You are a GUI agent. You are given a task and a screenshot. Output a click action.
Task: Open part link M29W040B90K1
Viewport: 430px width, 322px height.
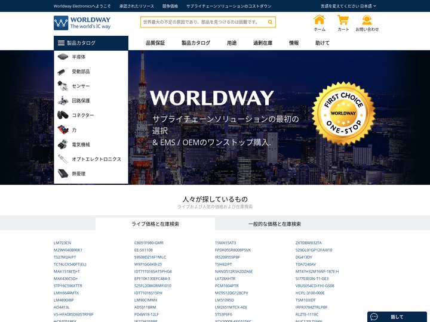point(68,250)
